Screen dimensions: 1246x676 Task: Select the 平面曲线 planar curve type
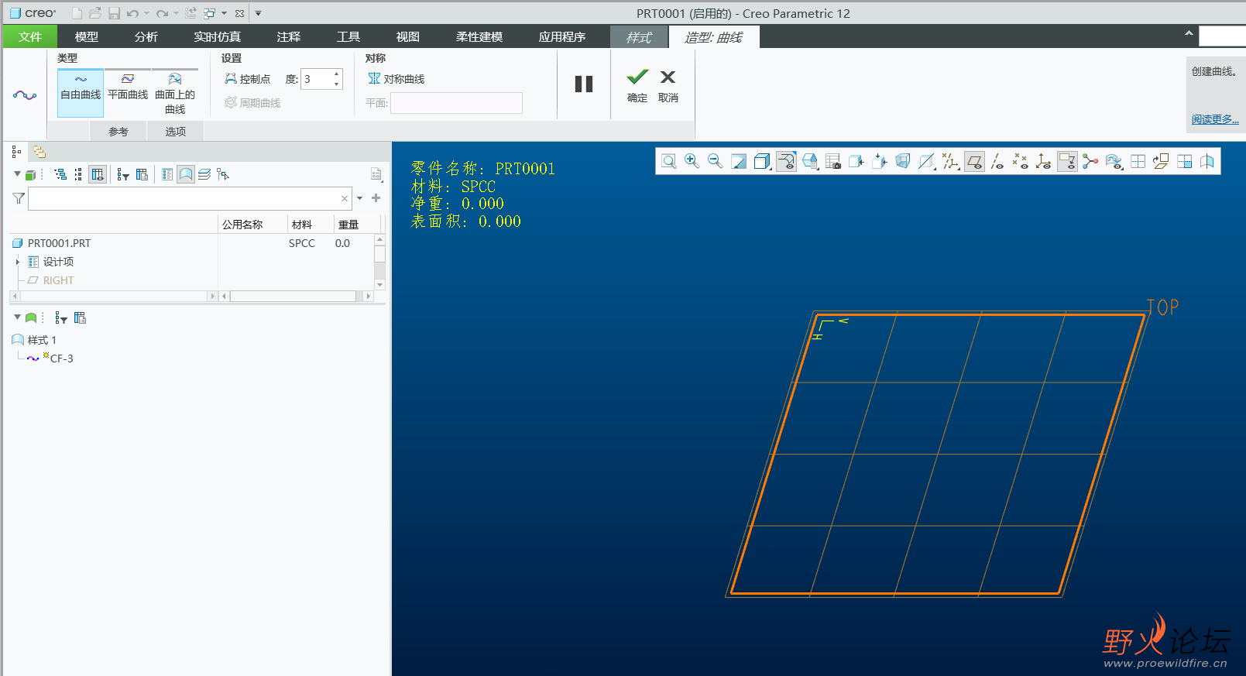click(128, 88)
